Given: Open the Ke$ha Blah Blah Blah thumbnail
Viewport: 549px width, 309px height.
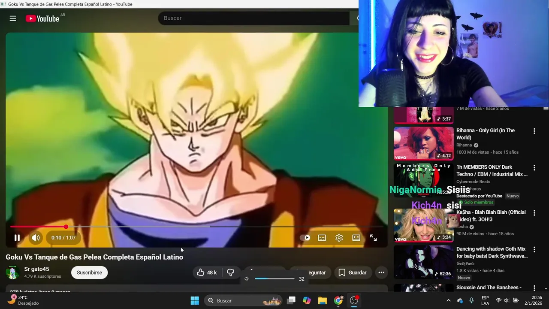Looking at the screenshot, I should (x=423, y=225).
